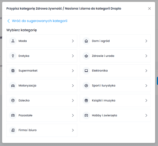Screen dimensions: 158x146
Task: Click the car icon next to Motoryzacja
Action: coord(13,86)
